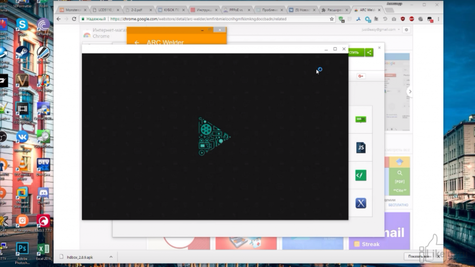Viewport: 475px width, 267px height.
Task: Click the Google+ share button
Action: pos(361,76)
